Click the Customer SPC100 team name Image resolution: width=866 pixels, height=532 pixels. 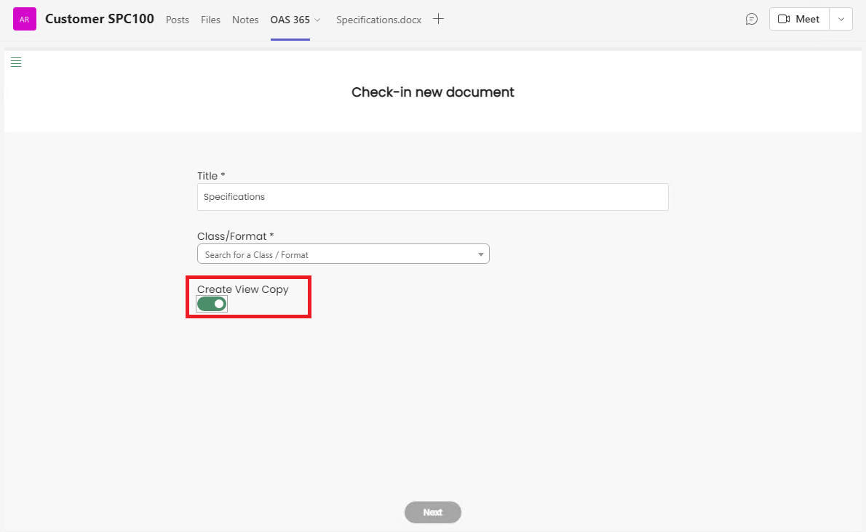(100, 19)
